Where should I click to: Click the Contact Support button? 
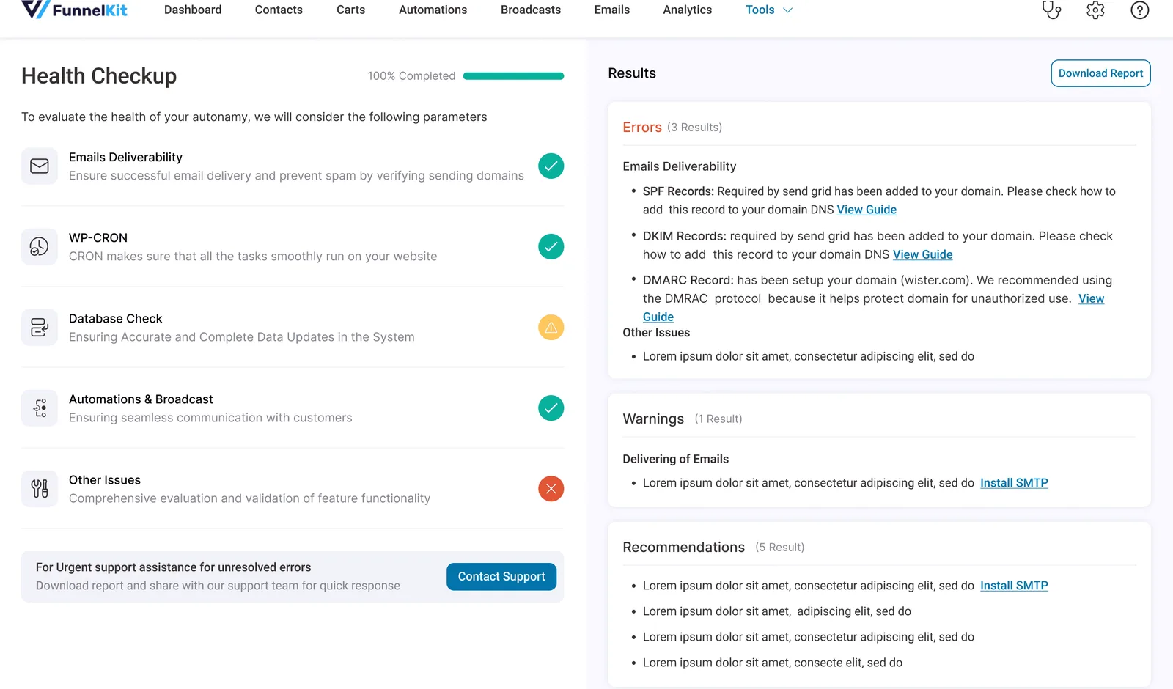pyautogui.click(x=501, y=577)
